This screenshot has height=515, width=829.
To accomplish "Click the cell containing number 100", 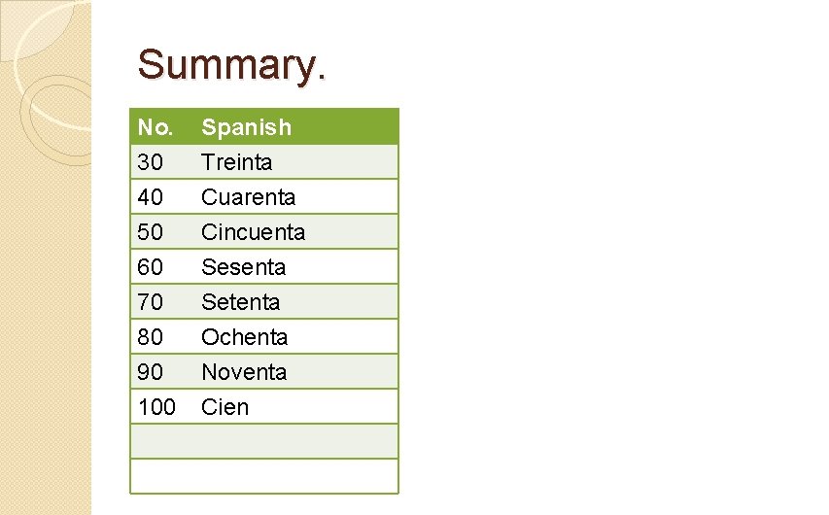I will pyautogui.click(x=156, y=407).
